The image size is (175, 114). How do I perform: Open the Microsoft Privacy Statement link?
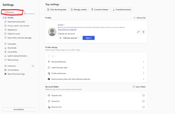point(67,30)
